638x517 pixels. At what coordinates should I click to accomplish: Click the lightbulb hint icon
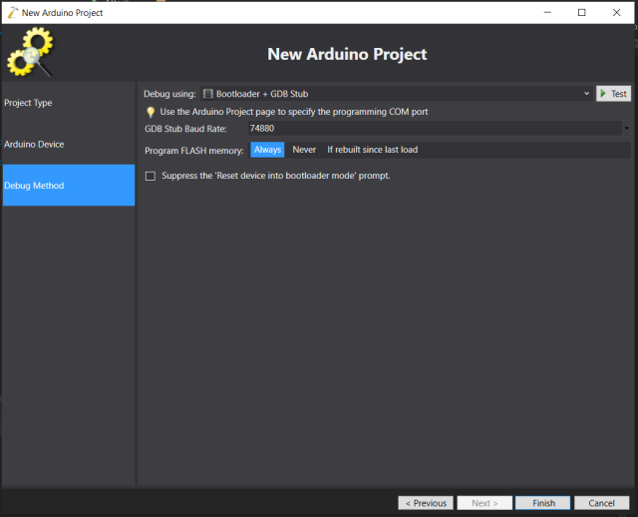click(x=151, y=112)
